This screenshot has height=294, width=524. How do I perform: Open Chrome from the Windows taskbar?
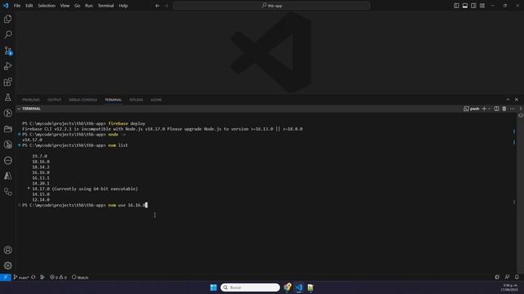[287, 287]
